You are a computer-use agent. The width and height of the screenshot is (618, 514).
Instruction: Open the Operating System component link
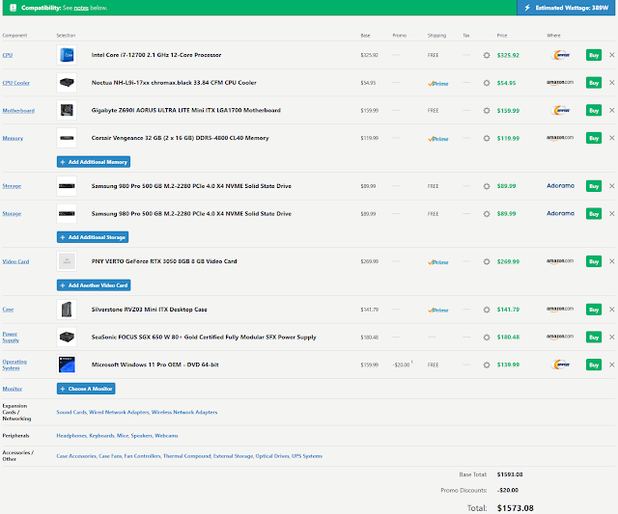[x=14, y=365]
